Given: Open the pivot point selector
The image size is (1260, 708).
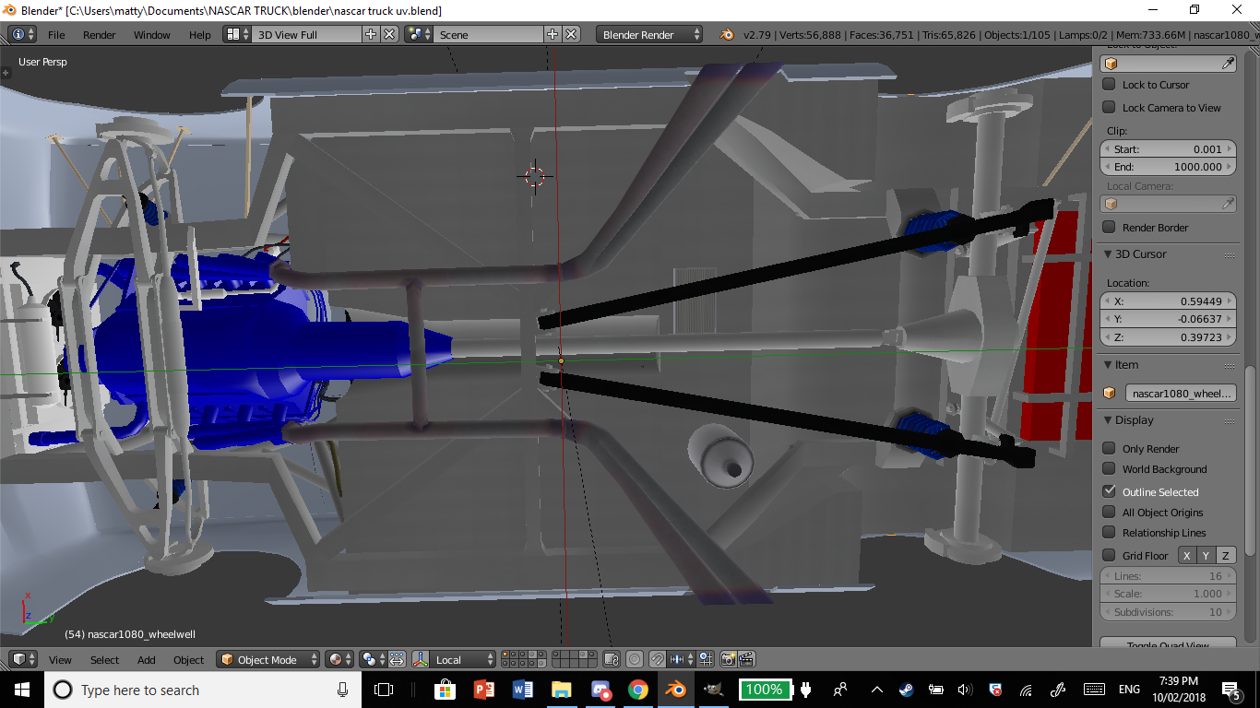Looking at the screenshot, I should click(x=374, y=659).
